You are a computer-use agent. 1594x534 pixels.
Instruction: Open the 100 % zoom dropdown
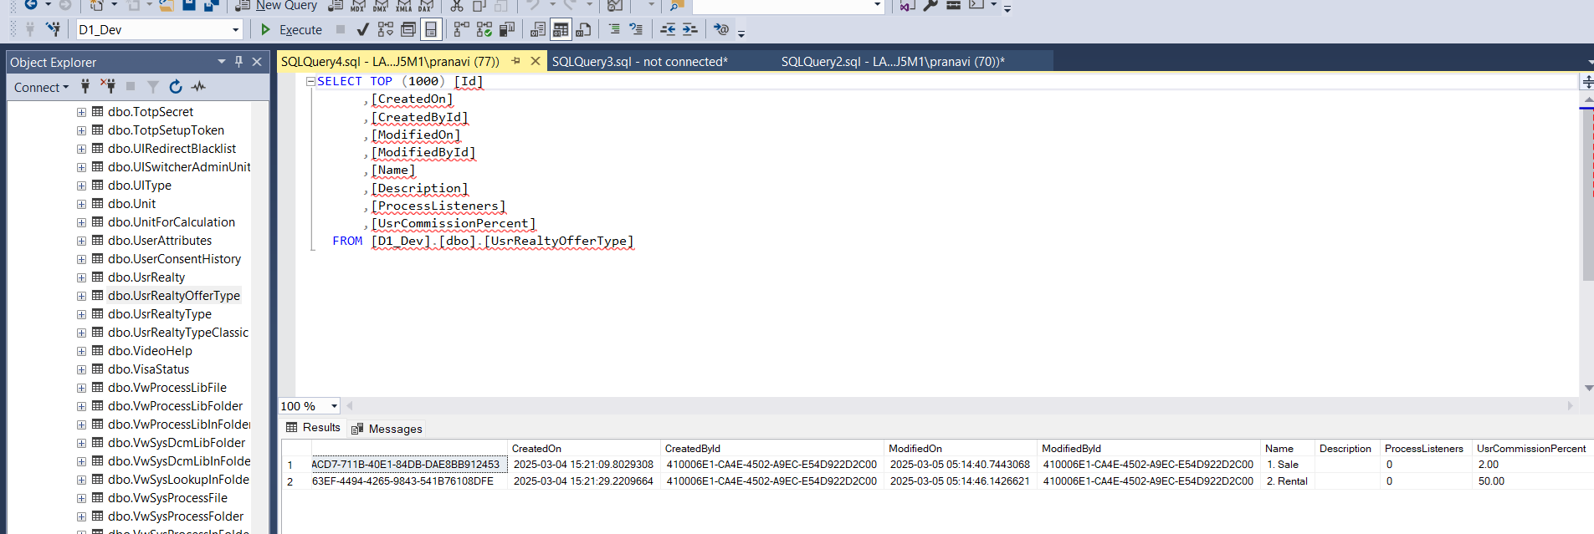[334, 406]
